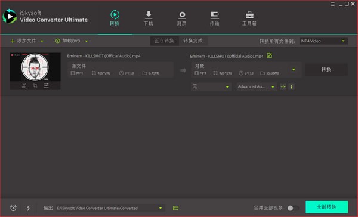The image size is (358, 217).
Task: Open the MP4 Video output format dropdown
Action: [x=323, y=41]
